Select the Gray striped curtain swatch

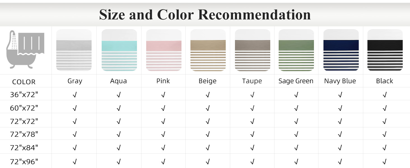coord(74,50)
